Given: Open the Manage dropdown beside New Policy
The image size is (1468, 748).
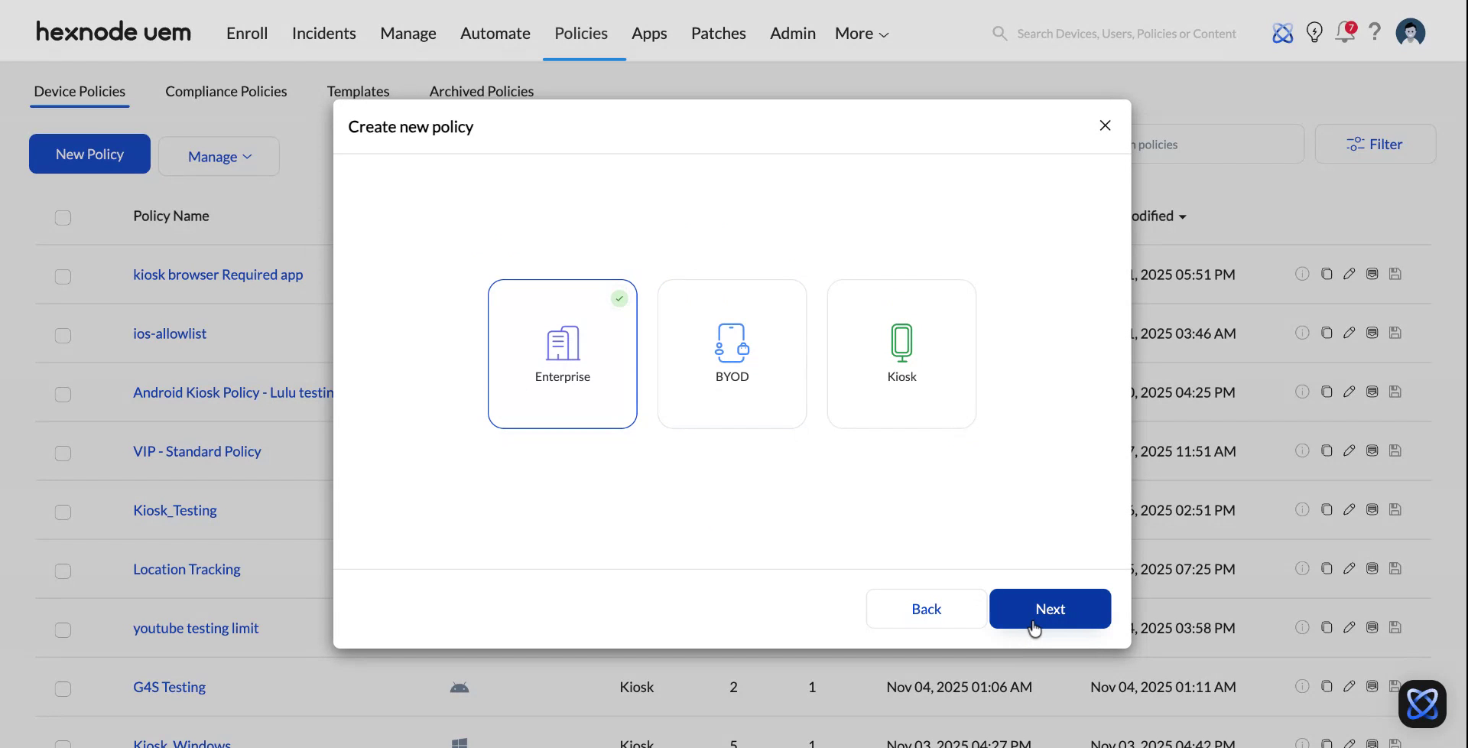Looking at the screenshot, I should [x=219, y=156].
